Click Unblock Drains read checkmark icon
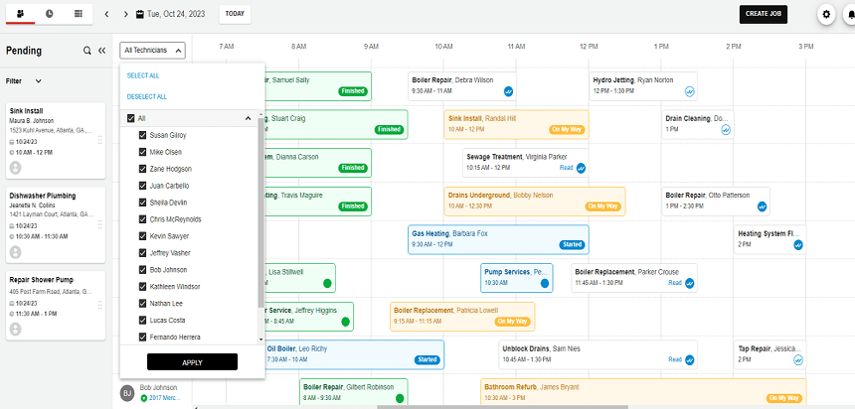The image size is (855, 409). [690, 360]
